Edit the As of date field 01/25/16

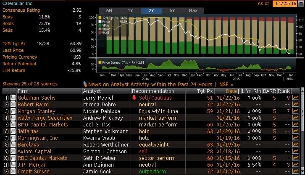coord(285,4)
